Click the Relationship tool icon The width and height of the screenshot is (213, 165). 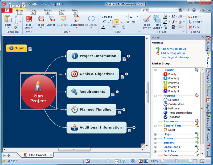tap(76, 19)
